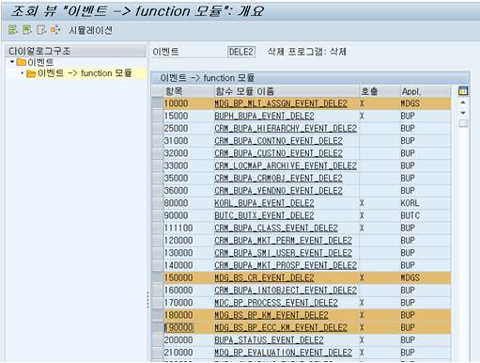Open CRM_BUPA_CUSTNO_EVENT_DELE2 link
The height and width of the screenshot is (363, 480).
[278, 153]
